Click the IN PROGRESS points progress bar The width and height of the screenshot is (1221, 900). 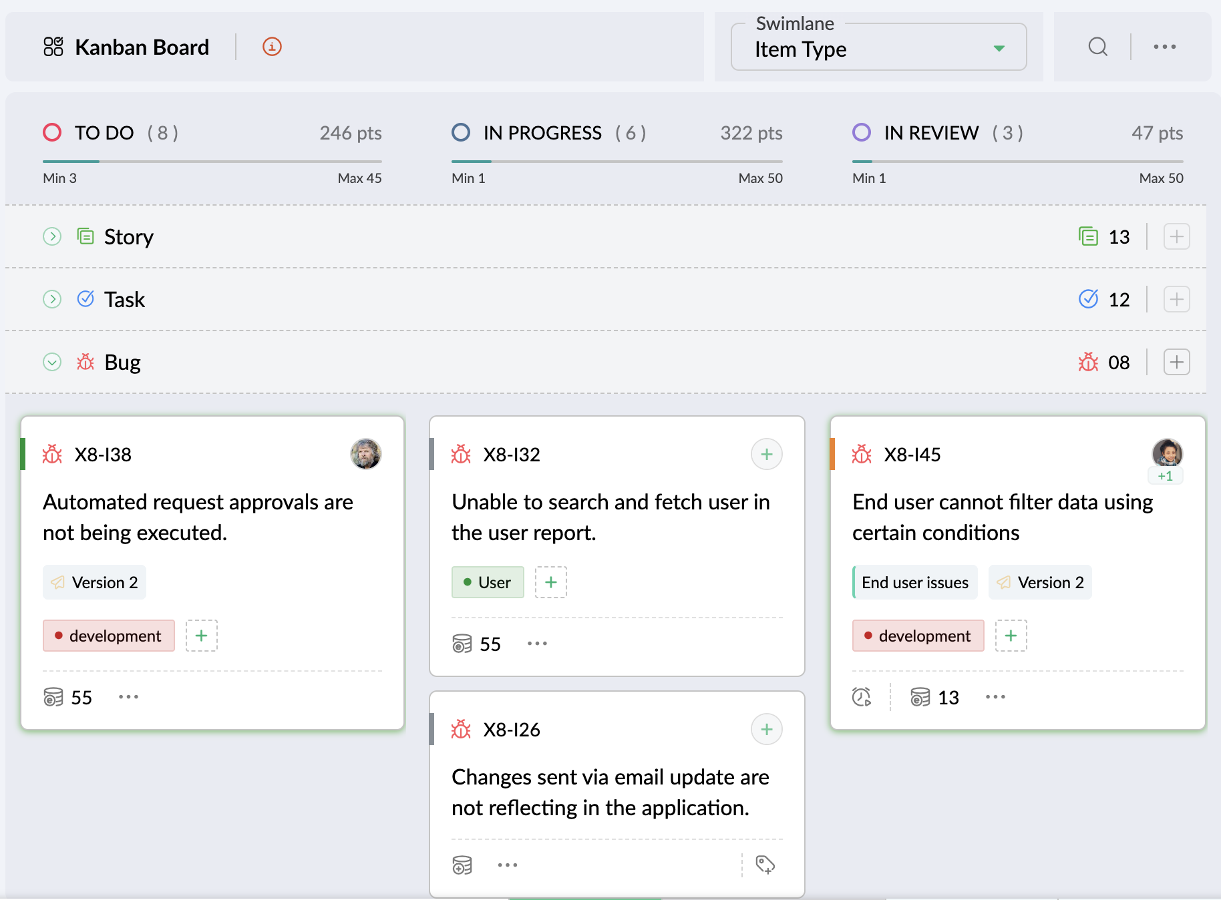click(x=617, y=161)
